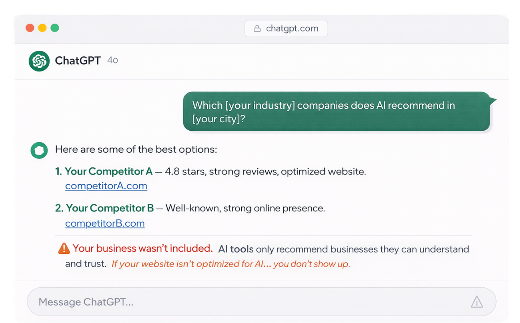Open the competitorB.com link
Image resolution: width=520 pixels, height=323 pixels.
[105, 224]
